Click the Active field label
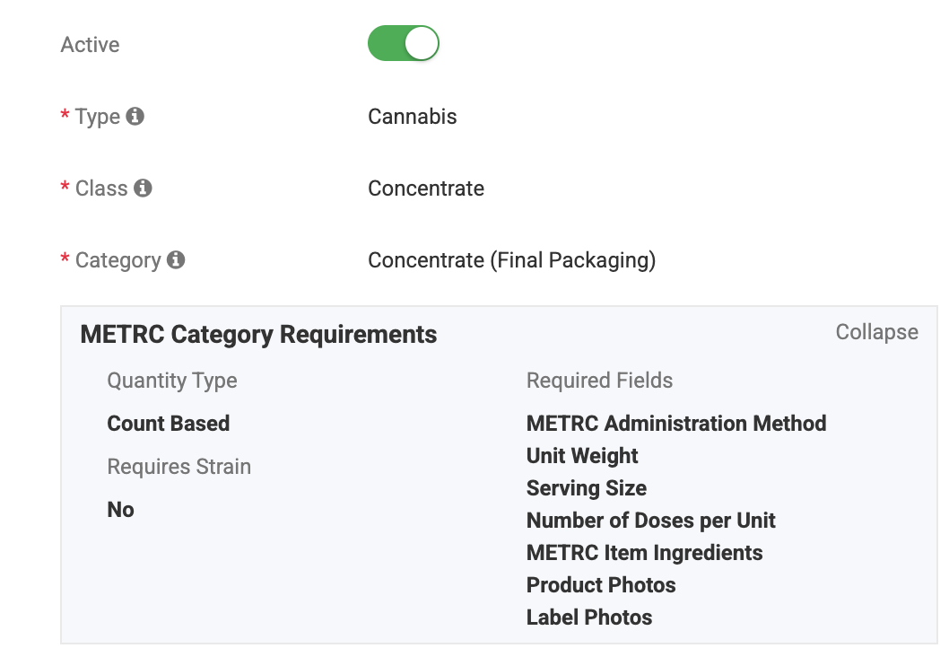The image size is (949, 657). tap(91, 45)
